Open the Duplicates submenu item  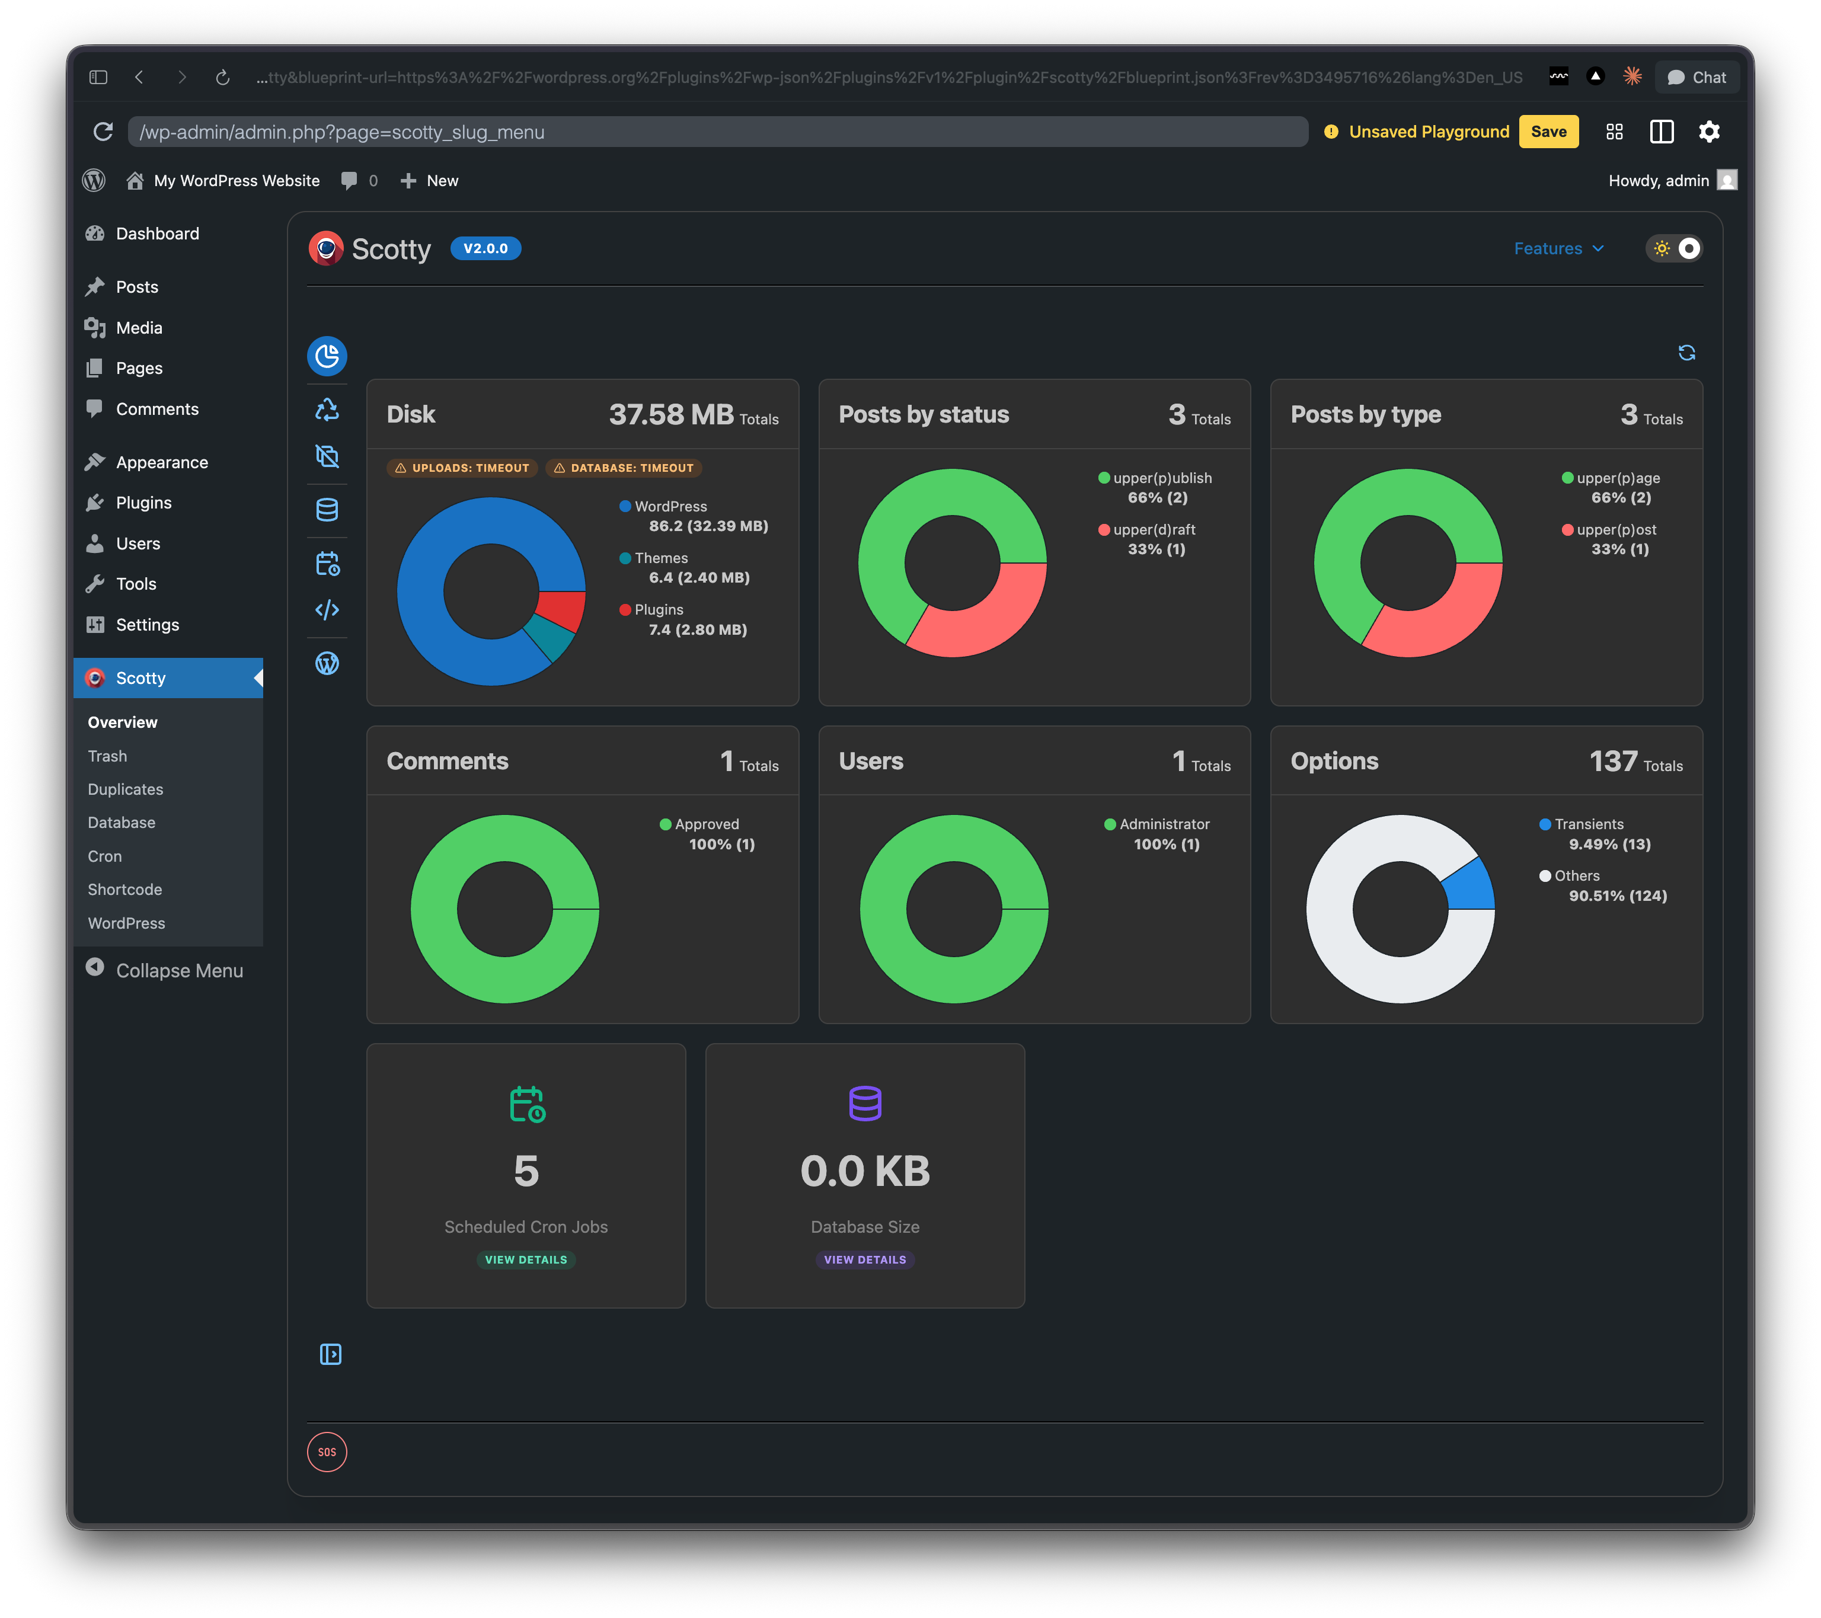pos(126,789)
